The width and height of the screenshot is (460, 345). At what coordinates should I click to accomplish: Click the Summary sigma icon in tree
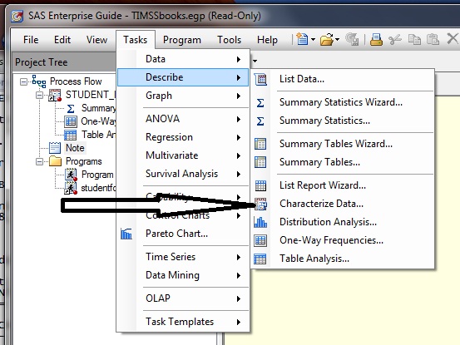tap(71, 109)
